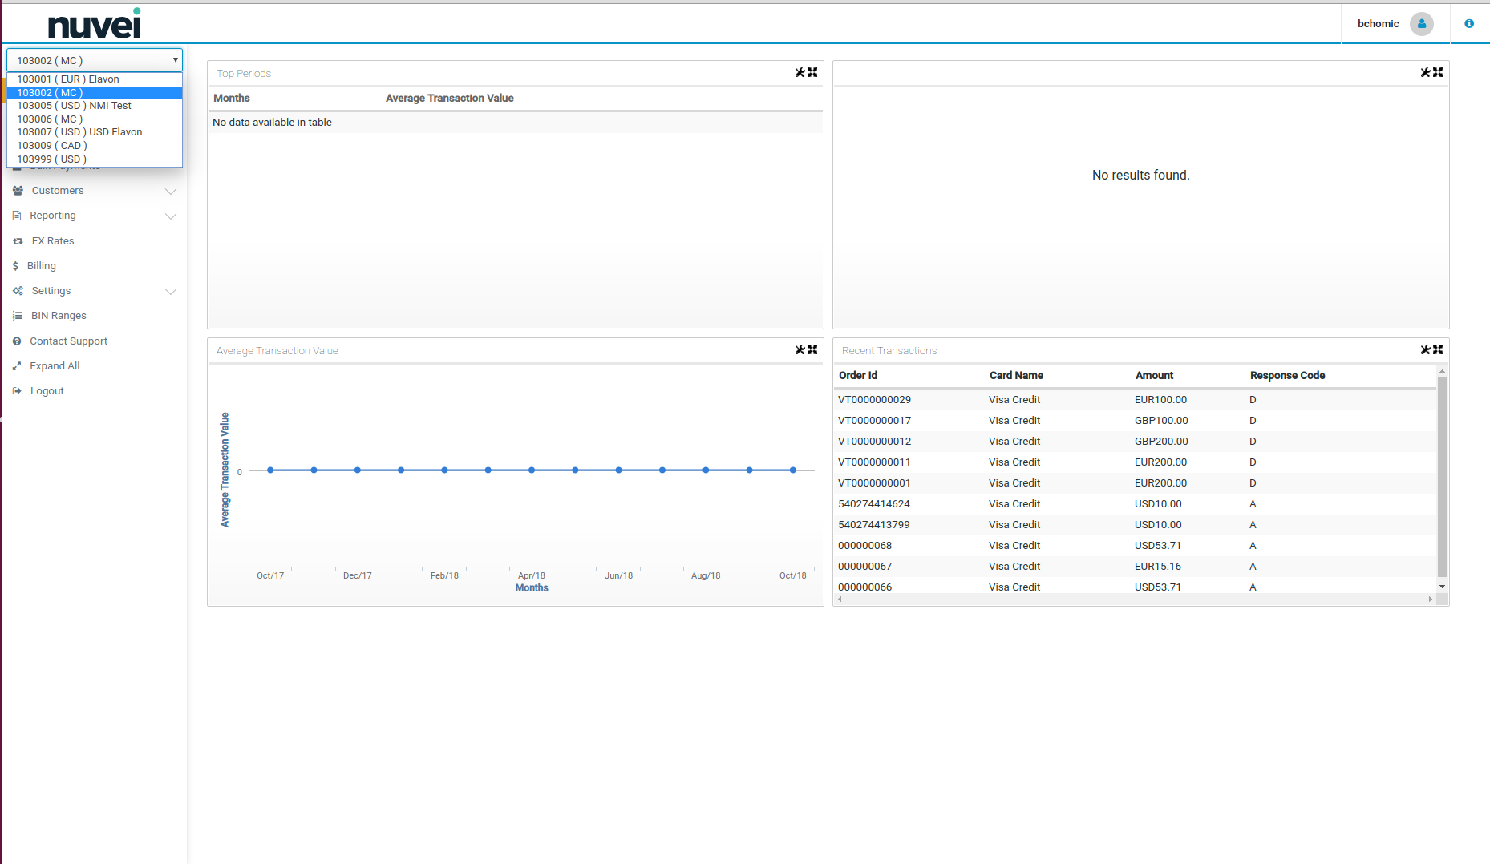Click Expand All in the sidebar
1490x864 pixels.
point(55,366)
